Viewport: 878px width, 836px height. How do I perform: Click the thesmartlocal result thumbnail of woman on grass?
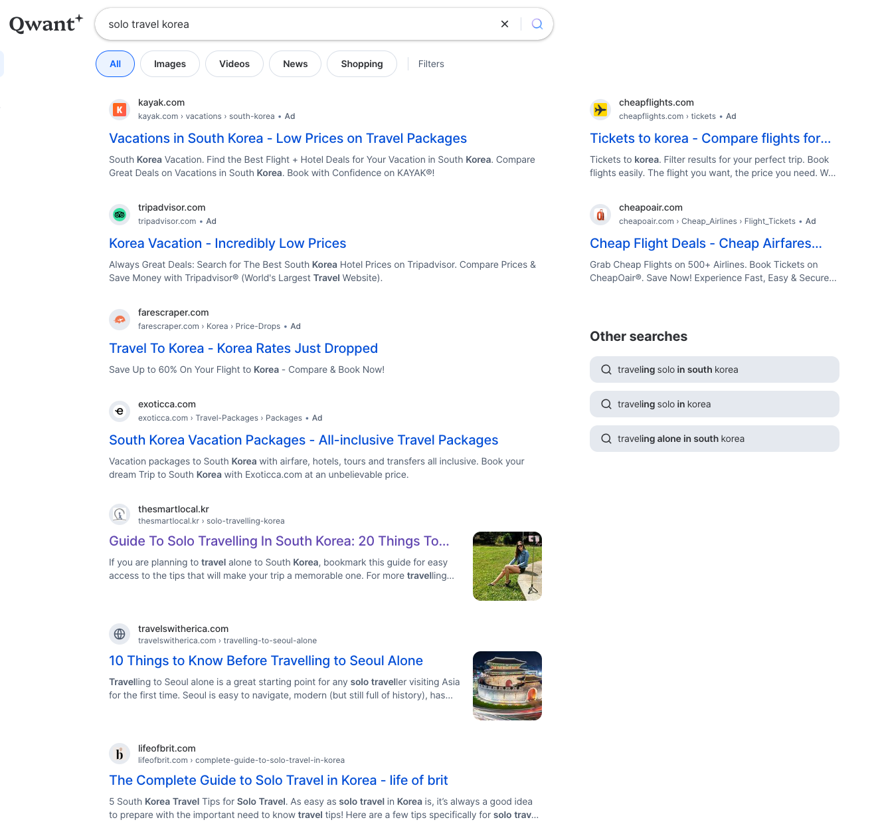coord(507,566)
